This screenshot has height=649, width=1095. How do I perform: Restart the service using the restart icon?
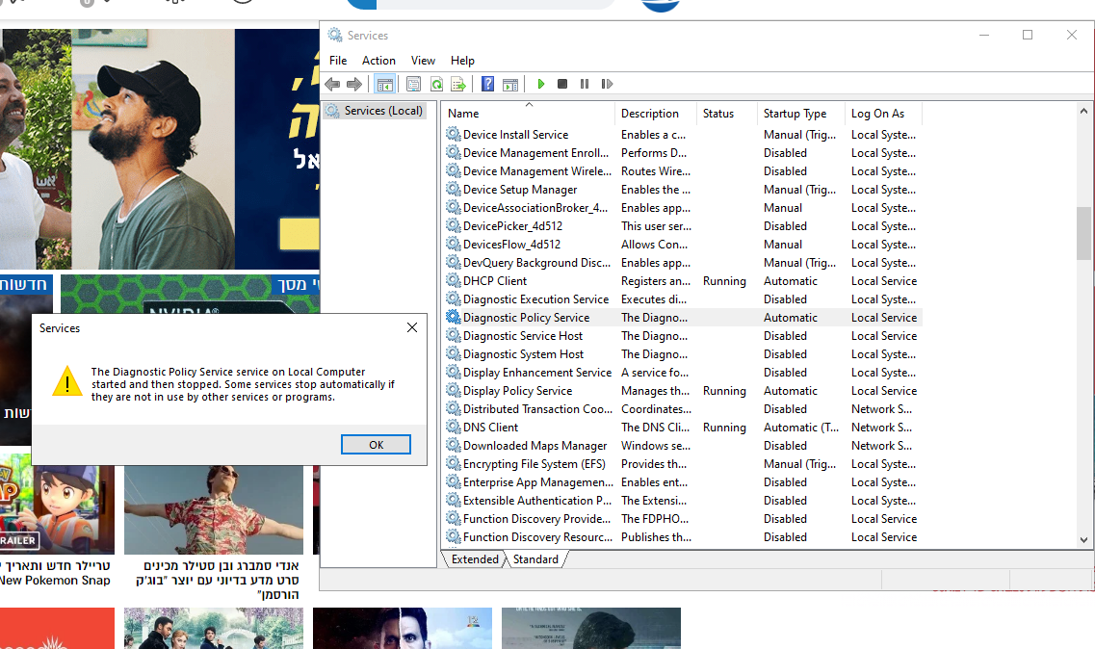607,84
